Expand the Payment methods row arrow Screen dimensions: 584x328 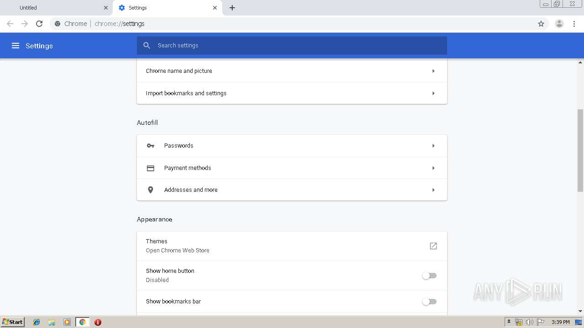[x=433, y=168]
